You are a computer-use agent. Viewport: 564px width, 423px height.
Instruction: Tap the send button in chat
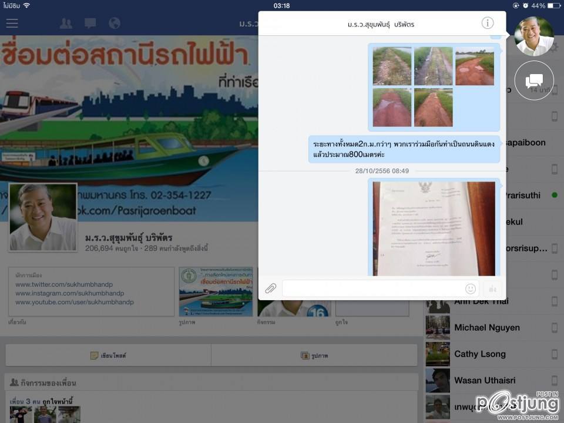coord(492,289)
